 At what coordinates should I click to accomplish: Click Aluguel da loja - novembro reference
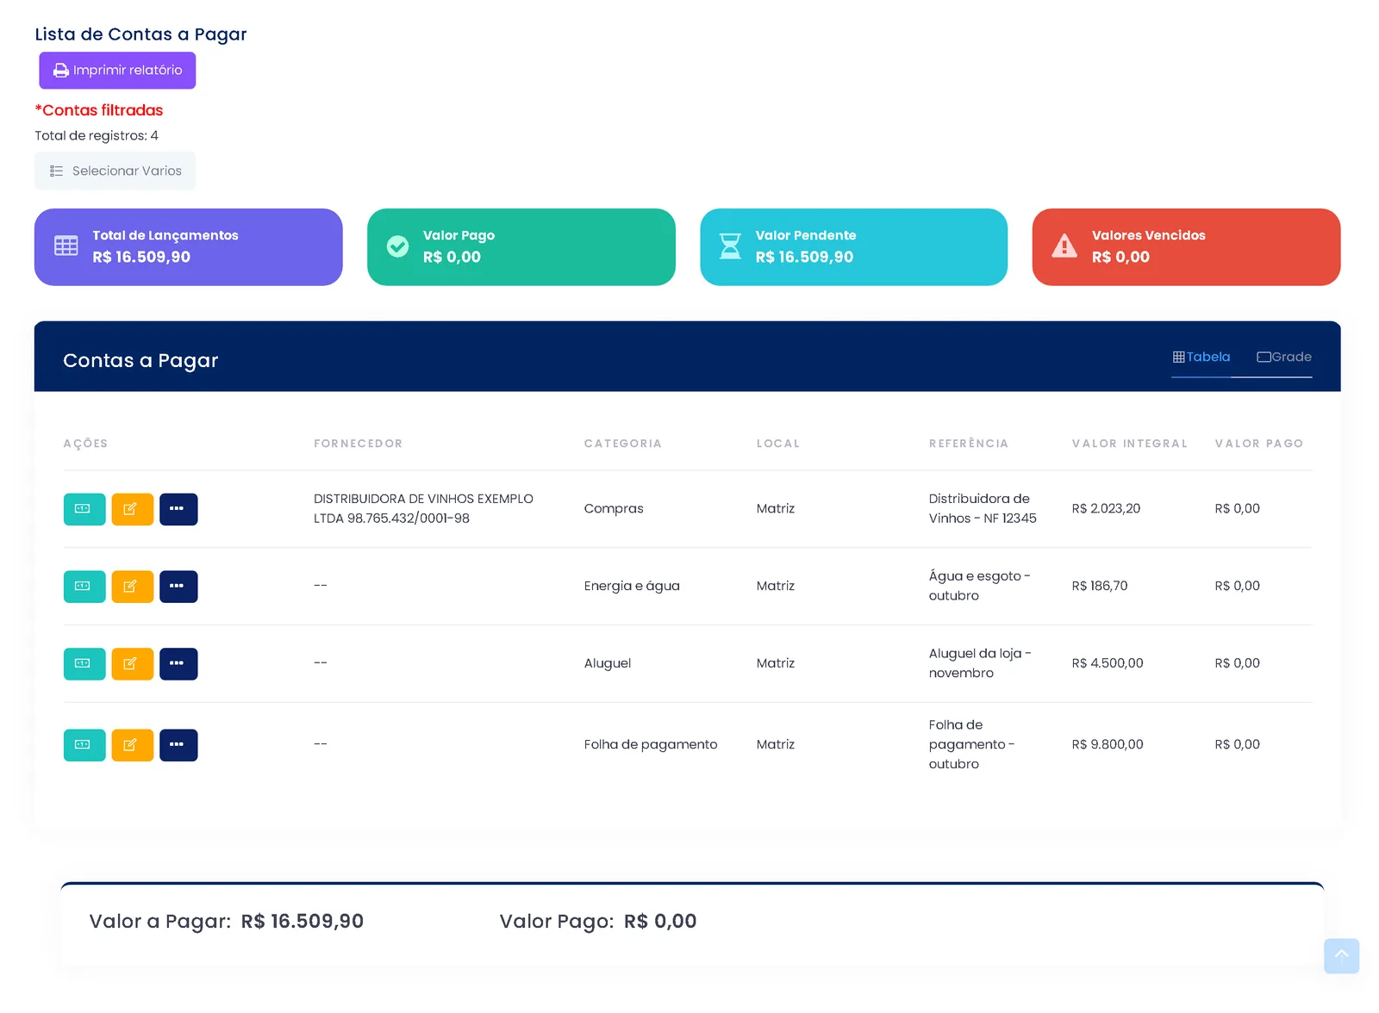980,663
